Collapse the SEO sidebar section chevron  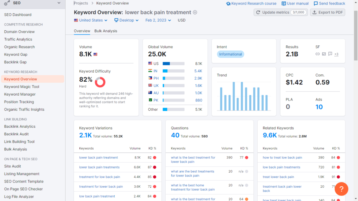tap(59, 3)
